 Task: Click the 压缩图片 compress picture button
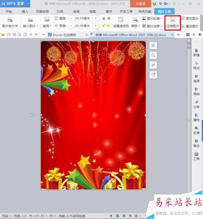[173, 23]
